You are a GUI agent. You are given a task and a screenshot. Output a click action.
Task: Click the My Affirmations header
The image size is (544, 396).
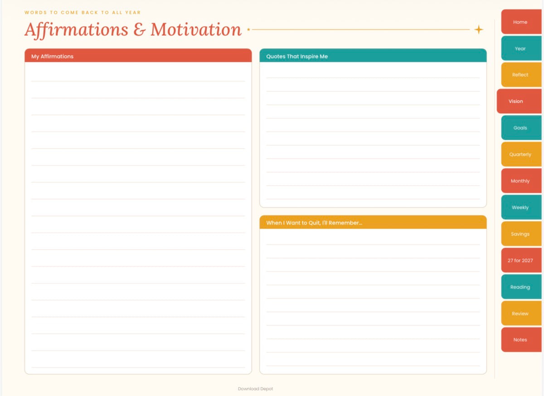tap(138, 56)
